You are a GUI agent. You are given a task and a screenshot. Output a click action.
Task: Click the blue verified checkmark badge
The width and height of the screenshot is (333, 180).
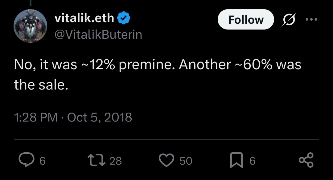click(x=125, y=19)
